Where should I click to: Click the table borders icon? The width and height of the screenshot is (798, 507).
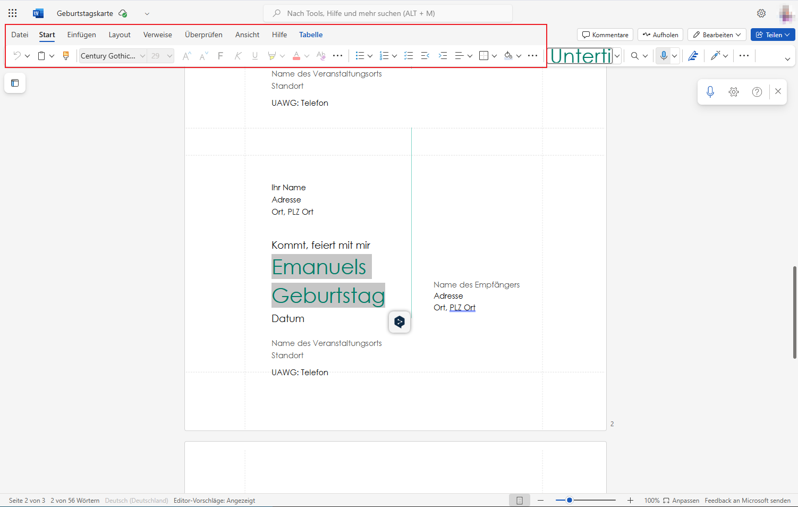[483, 56]
